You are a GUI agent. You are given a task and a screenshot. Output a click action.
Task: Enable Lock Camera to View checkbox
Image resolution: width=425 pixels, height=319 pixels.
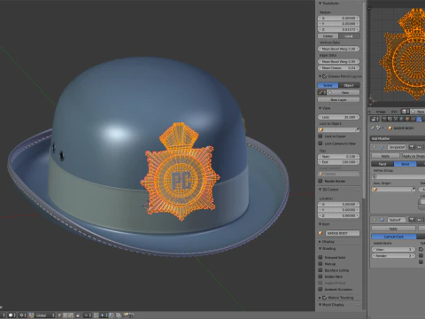pyautogui.click(x=321, y=144)
